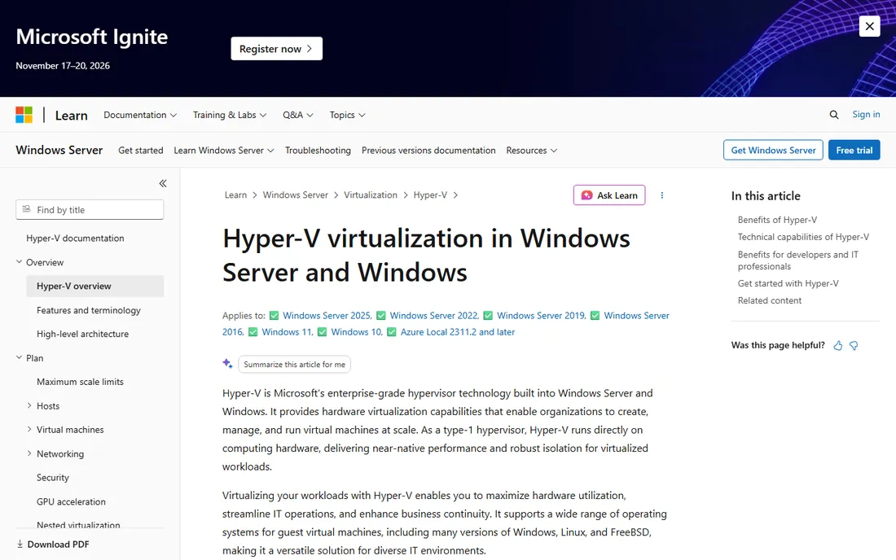The height and width of the screenshot is (560, 896).
Task: Click the Learn home link in header
Action: click(72, 116)
